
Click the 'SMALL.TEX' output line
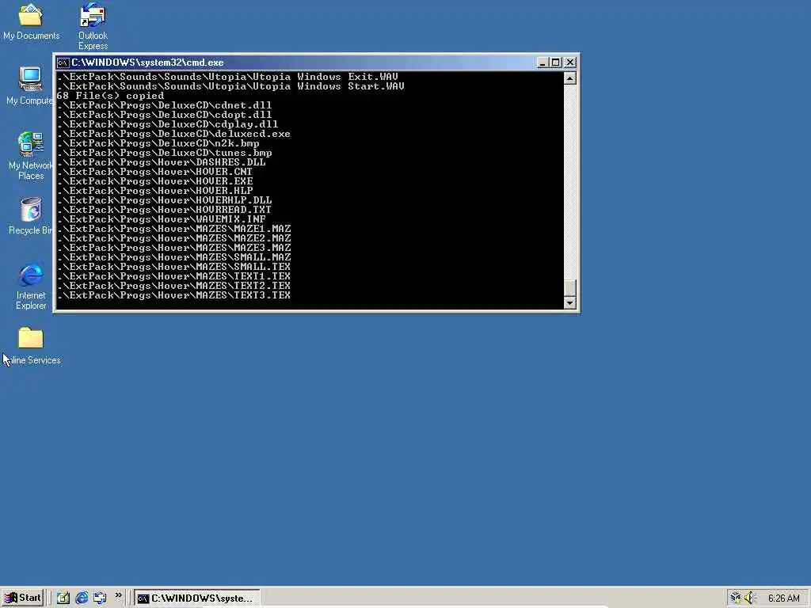tap(173, 267)
